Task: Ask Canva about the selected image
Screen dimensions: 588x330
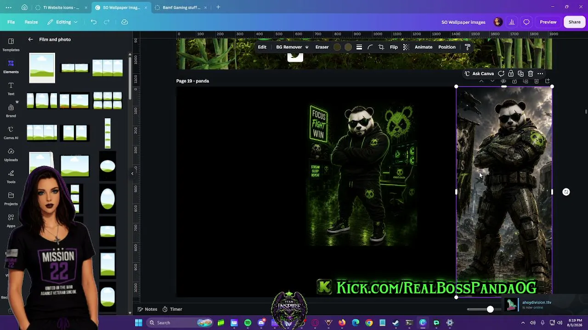Action: [479, 74]
